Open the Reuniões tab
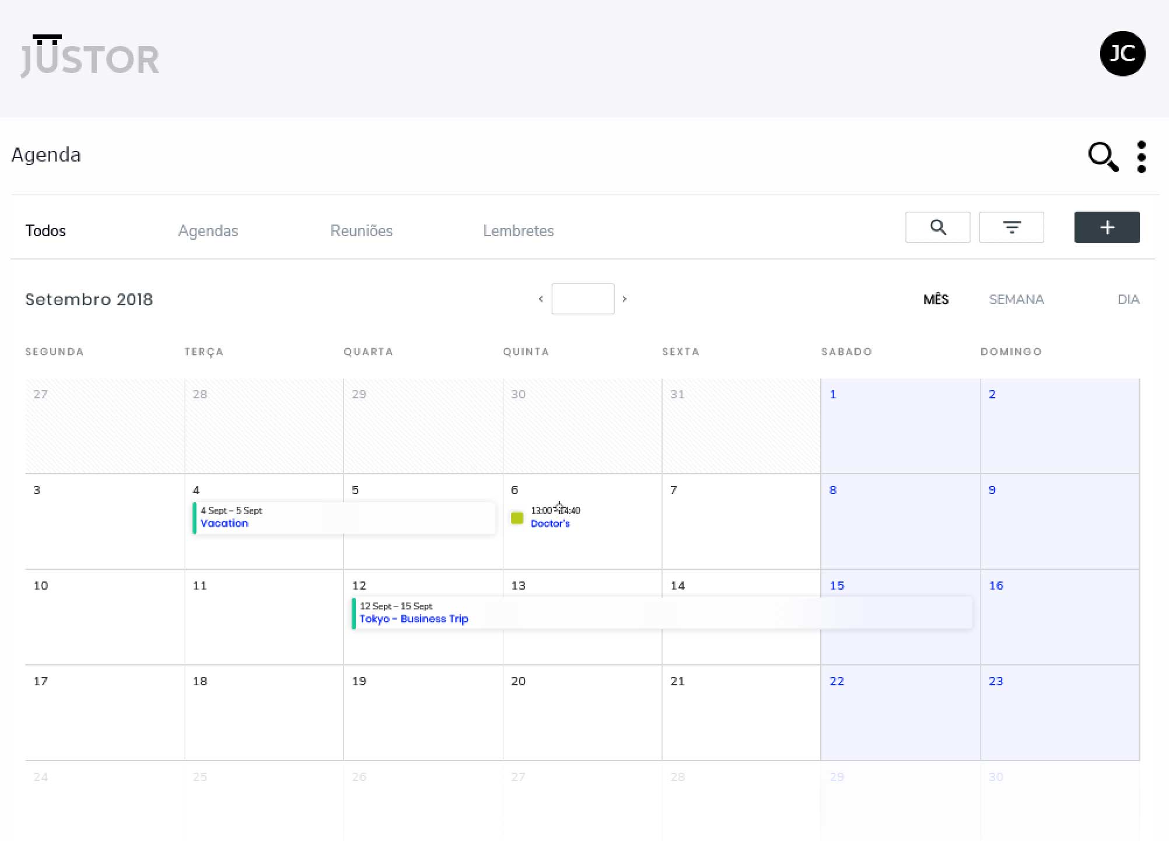The width and height of the screenshot is (1169, 841). coord(361,231)
